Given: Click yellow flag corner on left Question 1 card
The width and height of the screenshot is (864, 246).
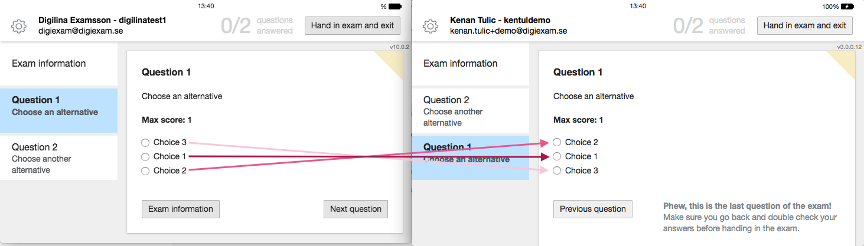Looking at the screenshot, I should (x=392, y=61).
